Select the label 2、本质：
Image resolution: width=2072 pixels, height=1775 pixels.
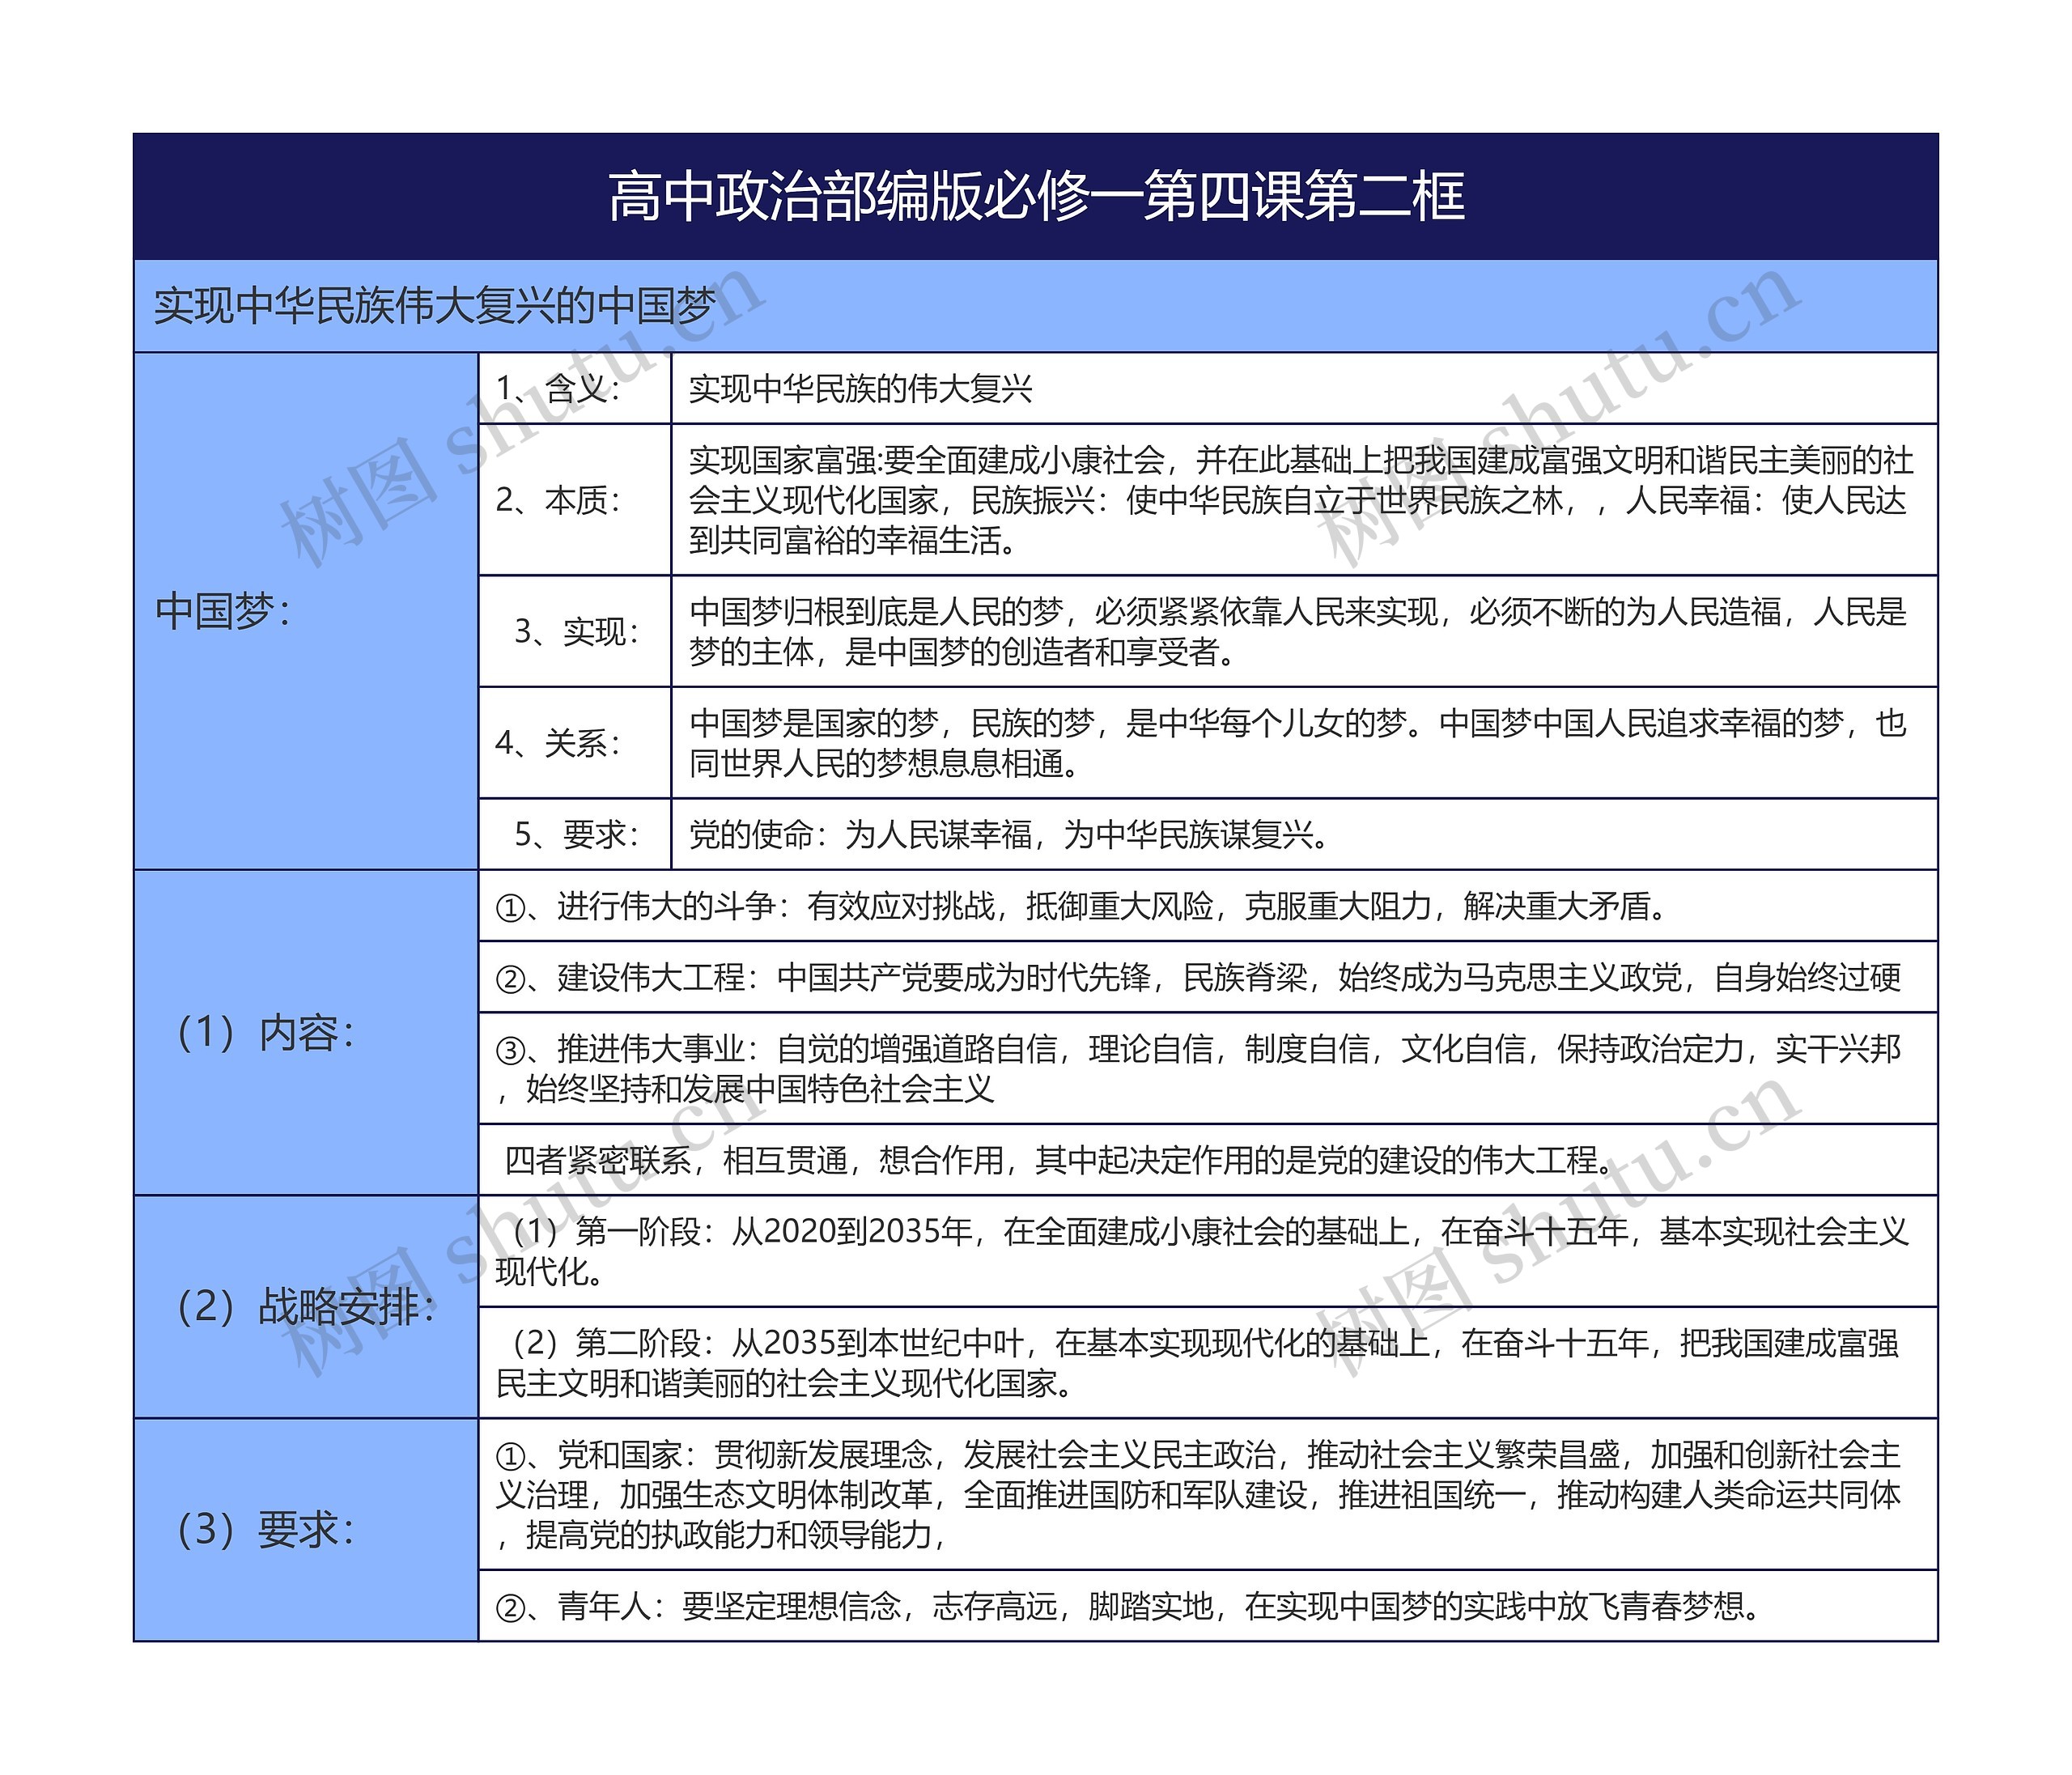559,499
